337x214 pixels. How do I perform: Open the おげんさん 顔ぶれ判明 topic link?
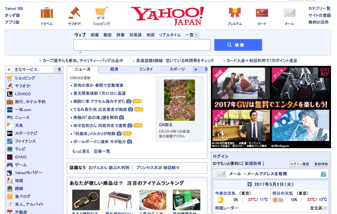click(x=109, y=168)
